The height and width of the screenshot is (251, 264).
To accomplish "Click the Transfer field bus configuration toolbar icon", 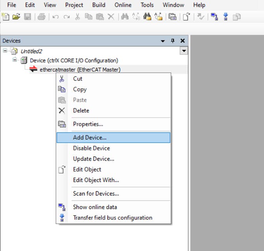I will tap(226, 17).
